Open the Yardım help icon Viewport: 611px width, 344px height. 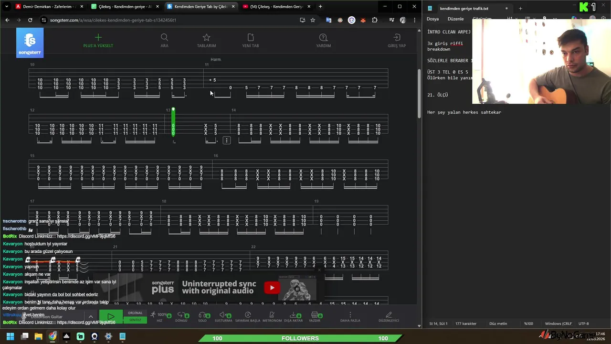(323, 37)
